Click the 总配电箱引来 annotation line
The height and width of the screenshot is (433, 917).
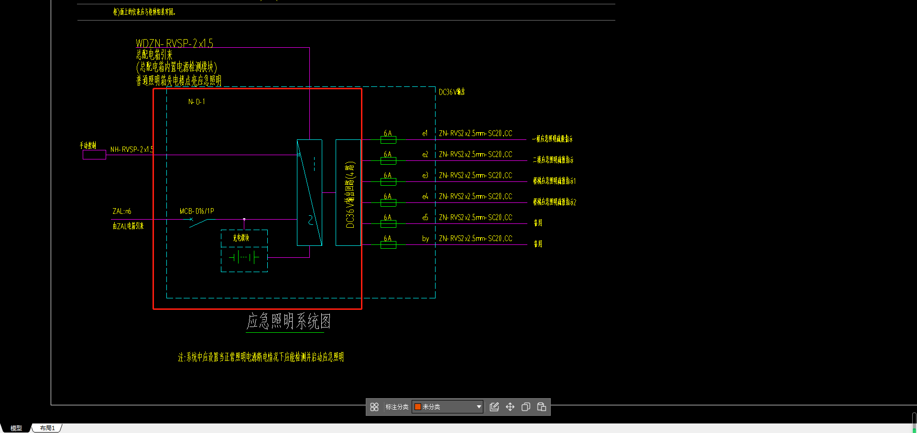coord(154,55)
